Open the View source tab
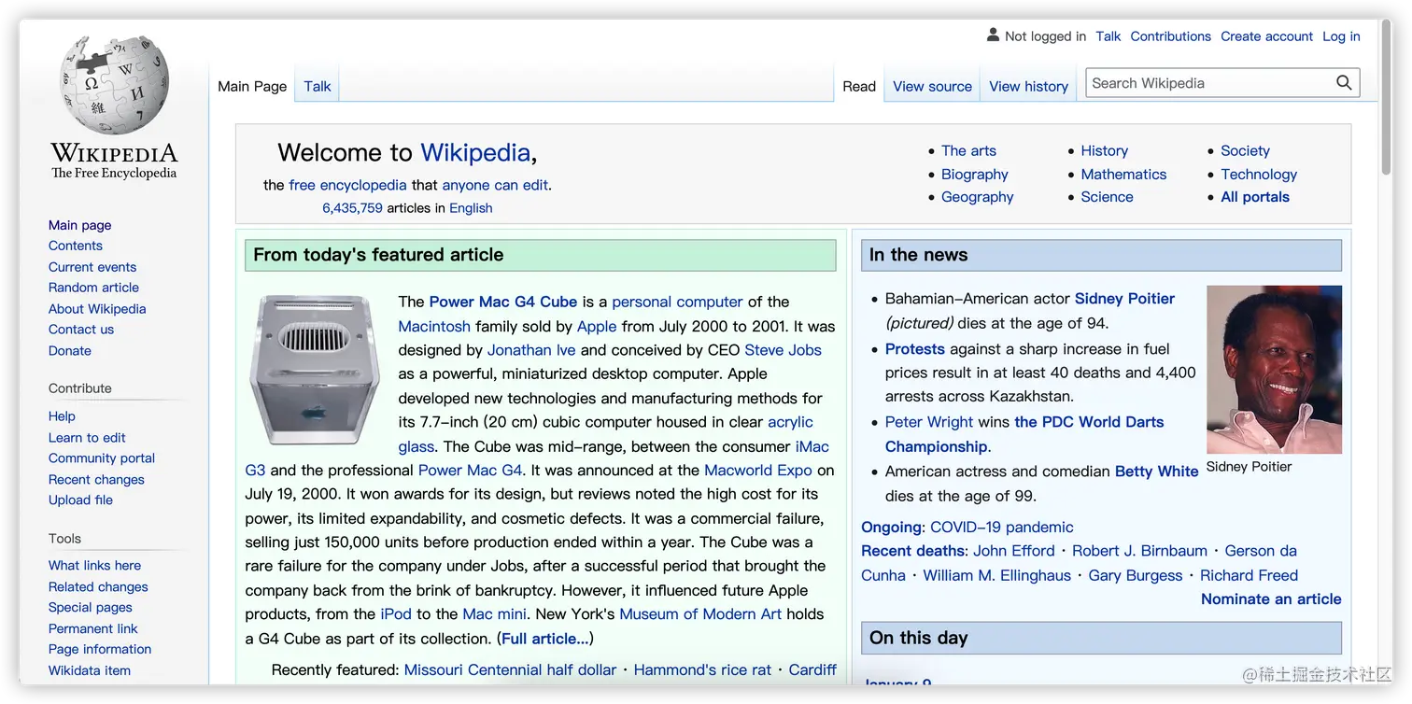 [x=932, y=86]
